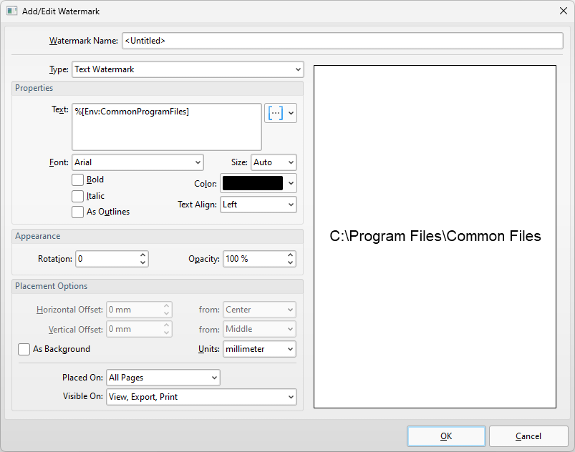Click the watermark preview pane

point(435,237)
